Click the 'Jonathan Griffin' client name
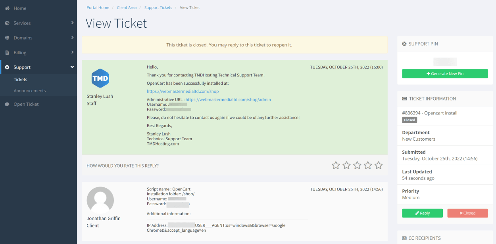This screenshot has width=496, height=244. coord(104,218)
